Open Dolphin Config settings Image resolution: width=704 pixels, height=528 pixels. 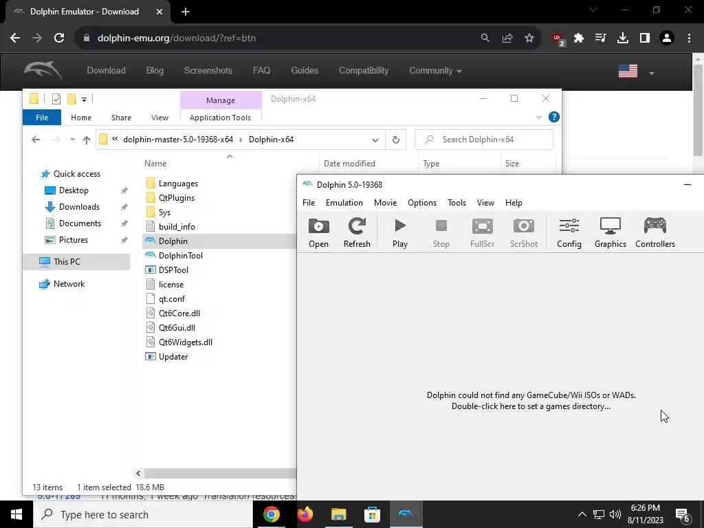569,232
